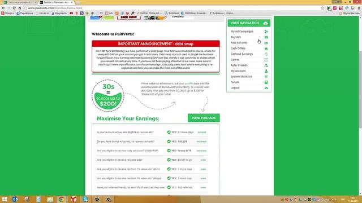Image resolution: width=362 pixels, height=203 pixels.
Task: Click the Forum icon
Action: (266, 82)
